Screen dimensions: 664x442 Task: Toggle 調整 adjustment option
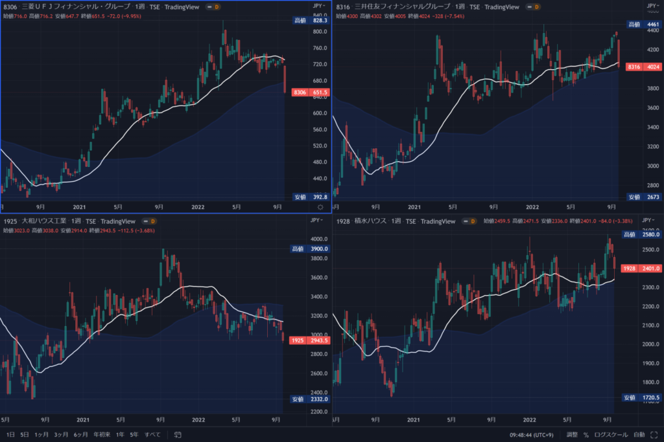(x=572, y=434)
